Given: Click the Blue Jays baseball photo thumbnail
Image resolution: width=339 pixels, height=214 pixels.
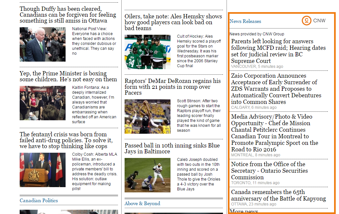Looking at the screenshot, I should pyautogui.click(x=148, y=175).
